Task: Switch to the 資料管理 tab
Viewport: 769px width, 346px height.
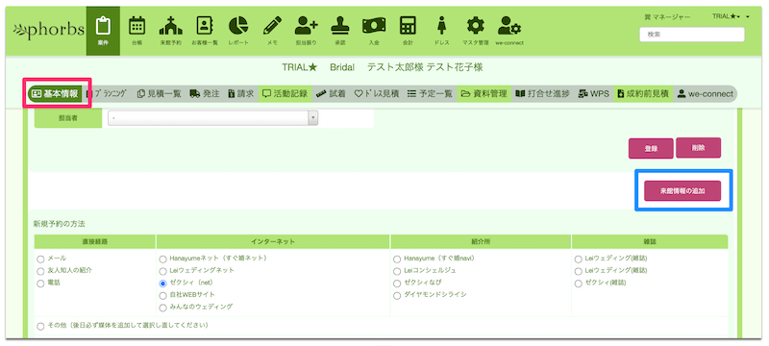Action: point(484,93)
